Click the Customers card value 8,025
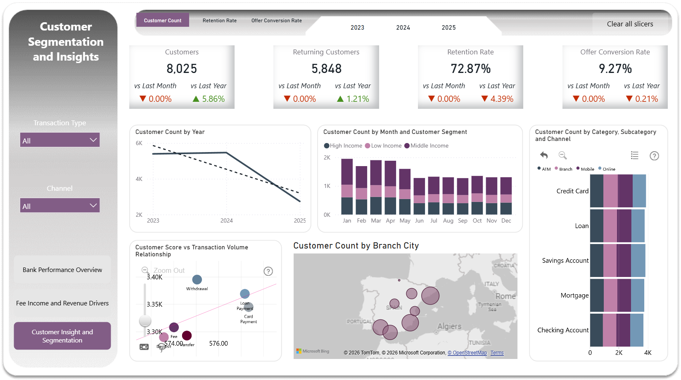This screenshot has width=681, height=380. [182, 68]
